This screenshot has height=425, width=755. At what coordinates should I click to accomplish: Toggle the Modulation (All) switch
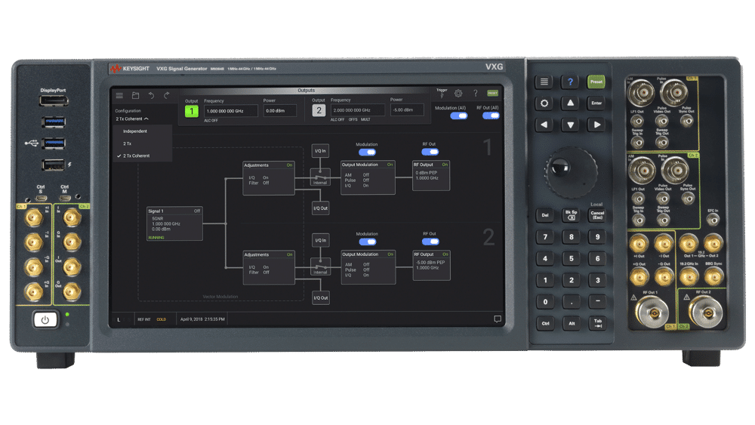click(x=459, y=115)
